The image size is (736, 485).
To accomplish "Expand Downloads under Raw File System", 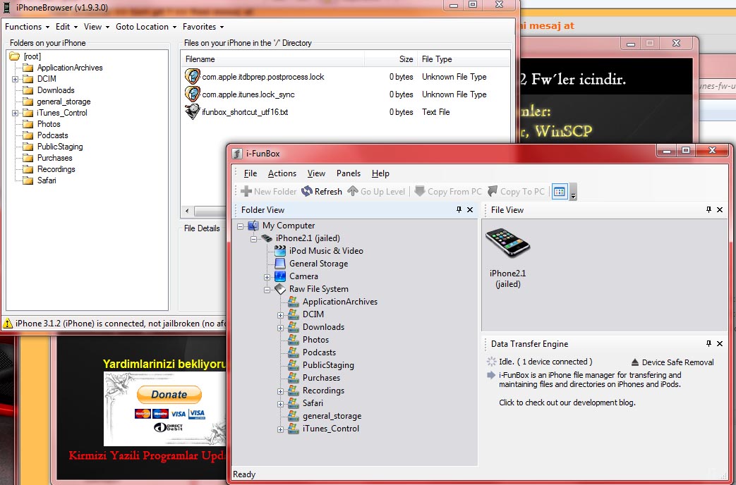I will pyautogui.click(x=280, y=327).
